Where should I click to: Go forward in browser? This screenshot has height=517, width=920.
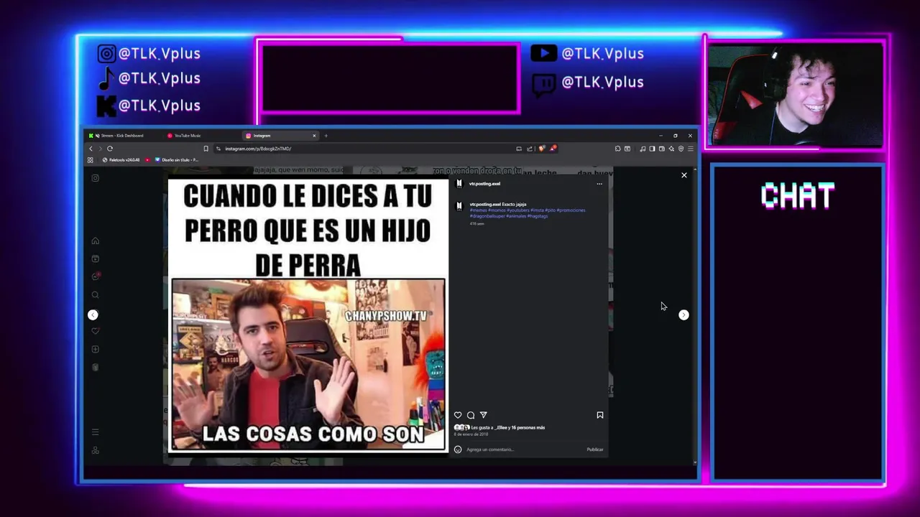[100, 149]
